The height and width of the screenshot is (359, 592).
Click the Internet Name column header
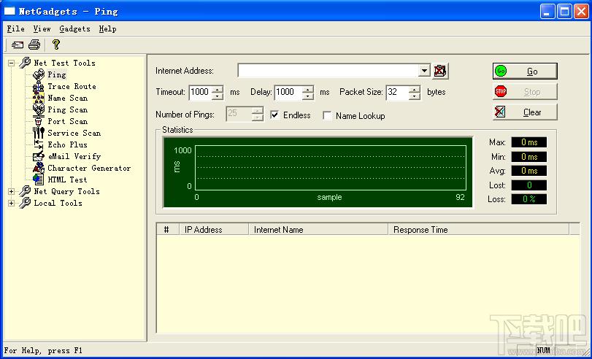[318, 230]
